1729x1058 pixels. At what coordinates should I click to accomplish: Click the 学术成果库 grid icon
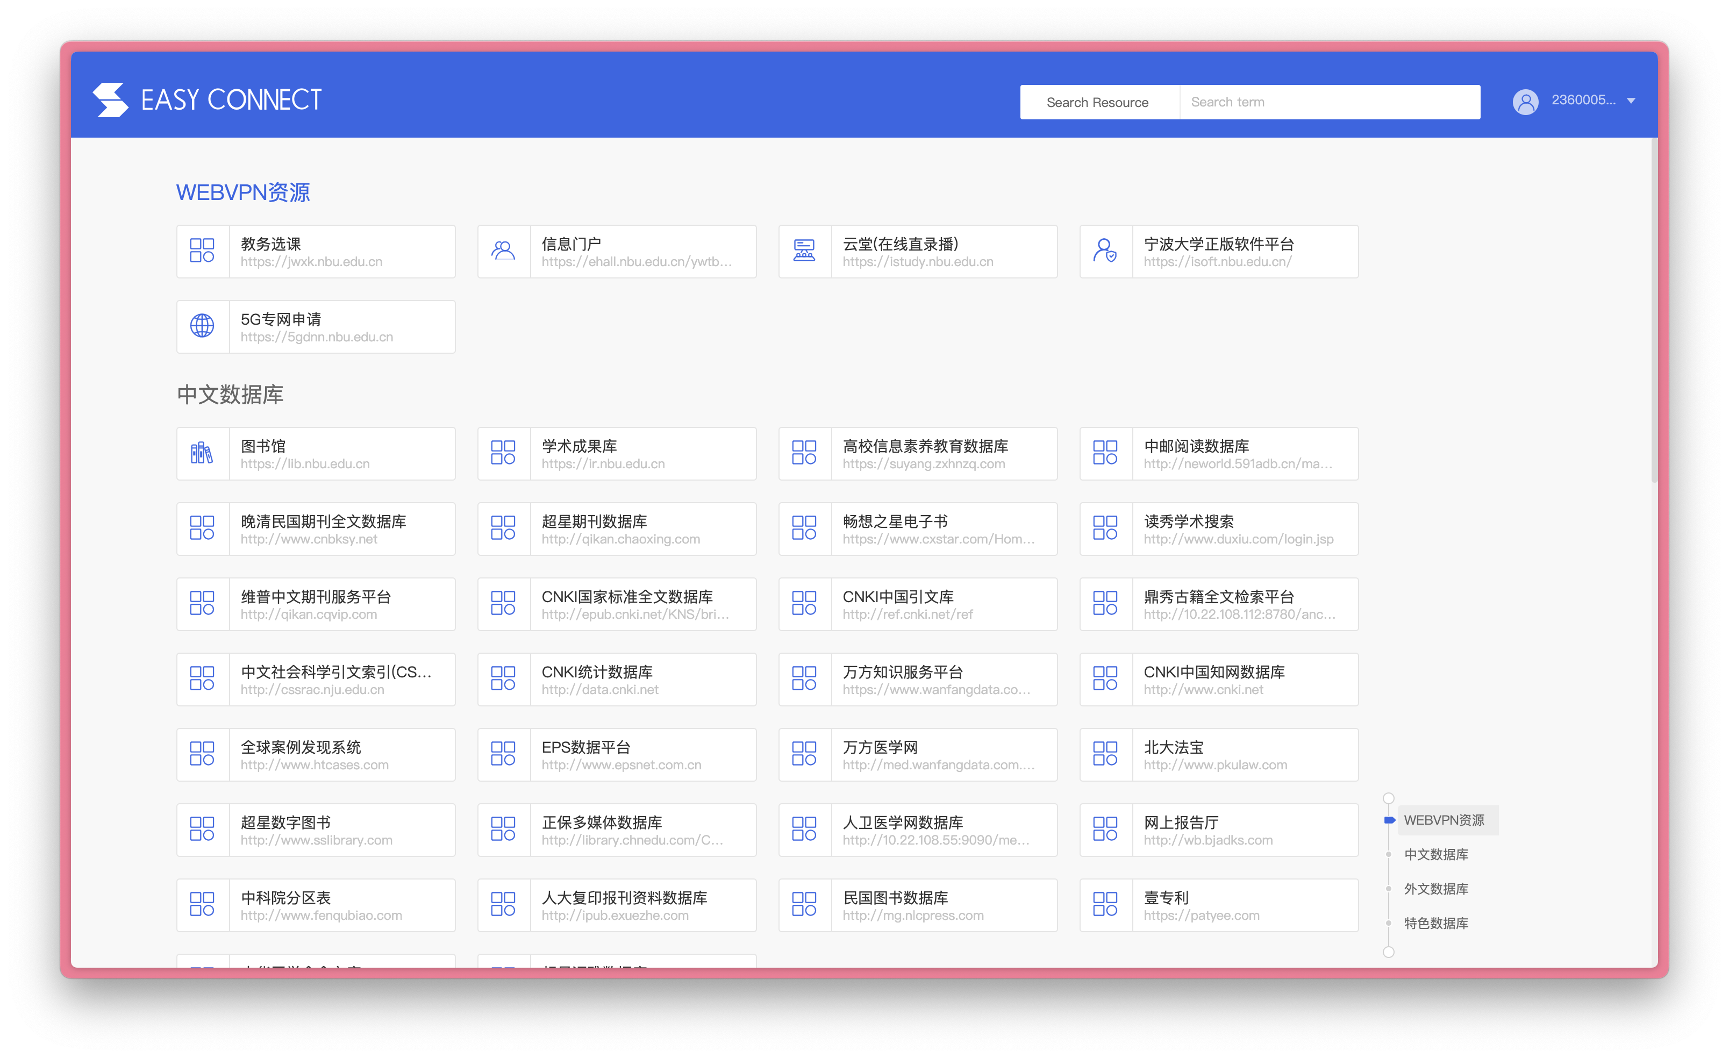(x=503, y=453)
